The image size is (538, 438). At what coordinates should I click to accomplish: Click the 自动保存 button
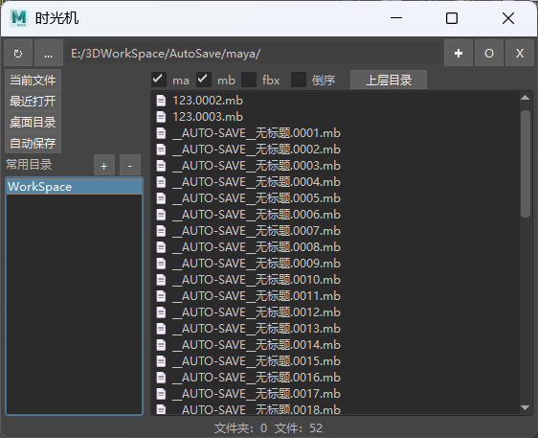33,143
